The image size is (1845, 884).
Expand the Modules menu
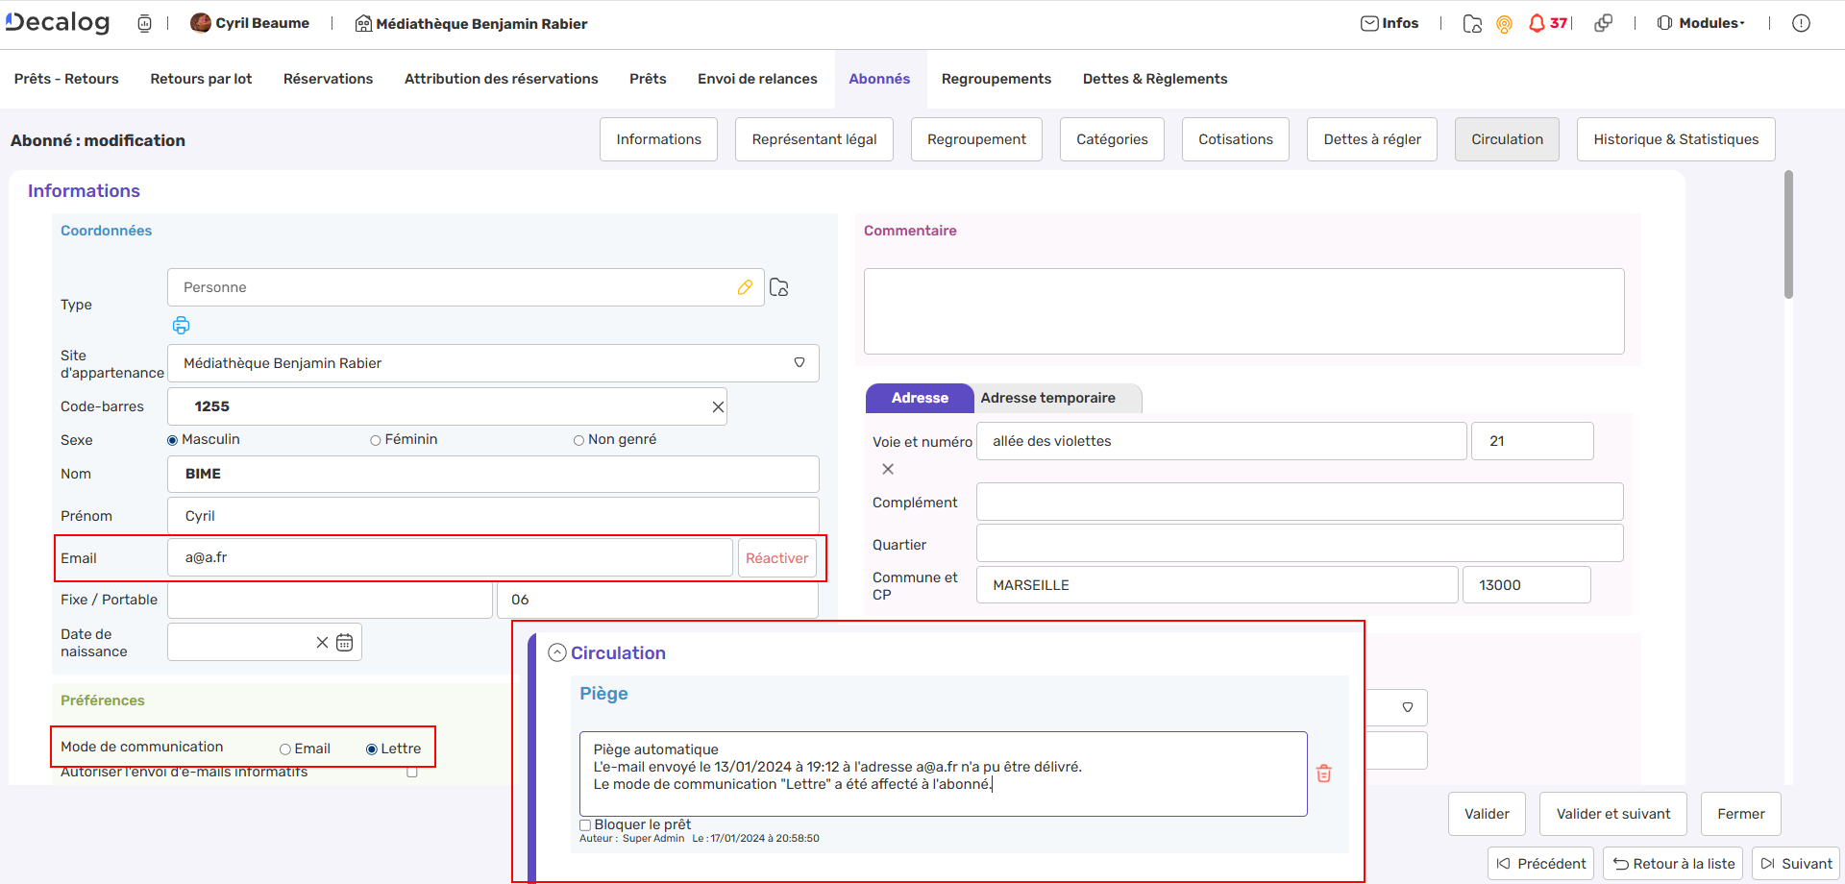1701,23
